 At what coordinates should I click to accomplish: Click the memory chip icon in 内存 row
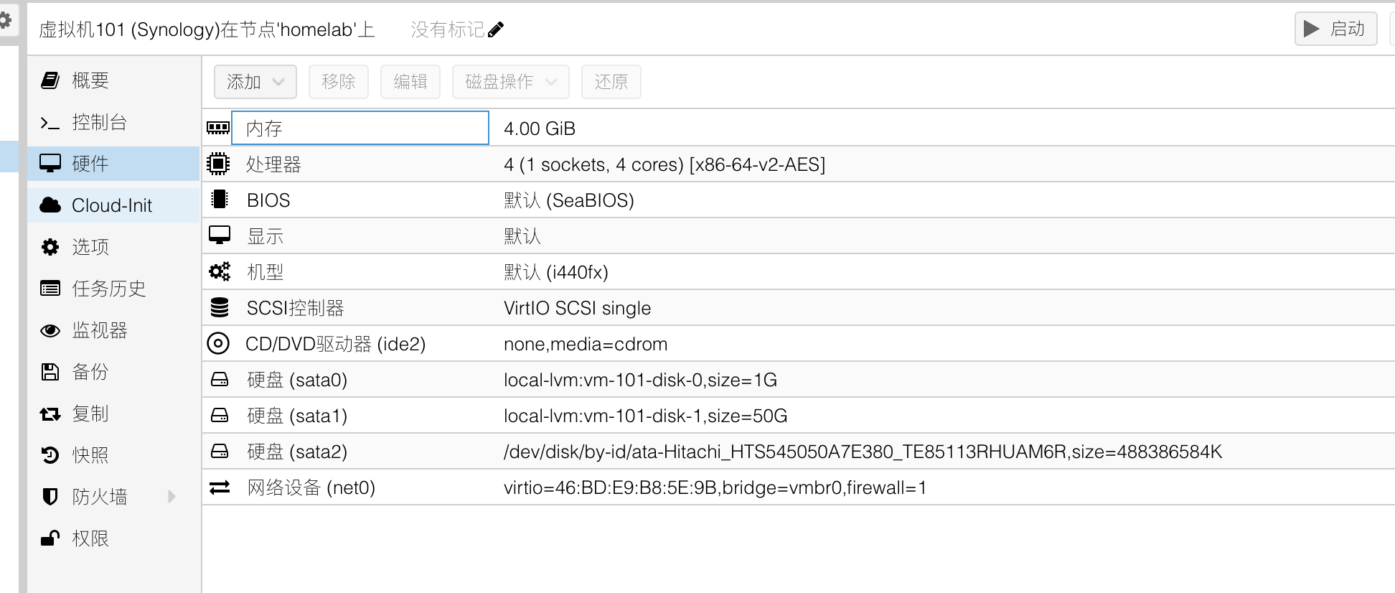pos(218,128)
